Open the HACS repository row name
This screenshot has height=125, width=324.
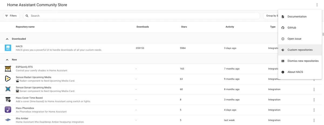coord(19,47)
